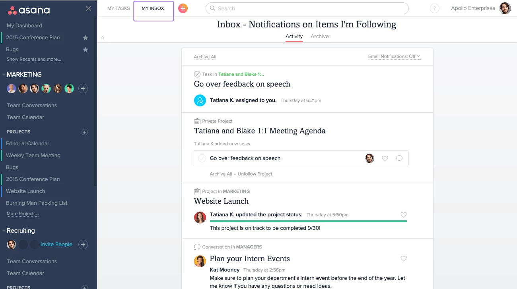This screenshot has height=289, width=517.
Task: Open comments on 'Go over feedback on speech' task
Action: pos(399,158)
